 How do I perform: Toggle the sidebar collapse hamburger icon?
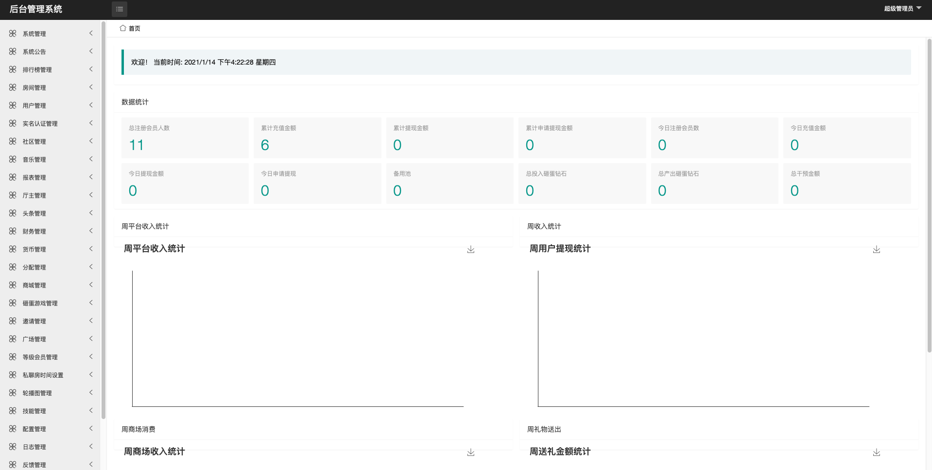(120, 9)
